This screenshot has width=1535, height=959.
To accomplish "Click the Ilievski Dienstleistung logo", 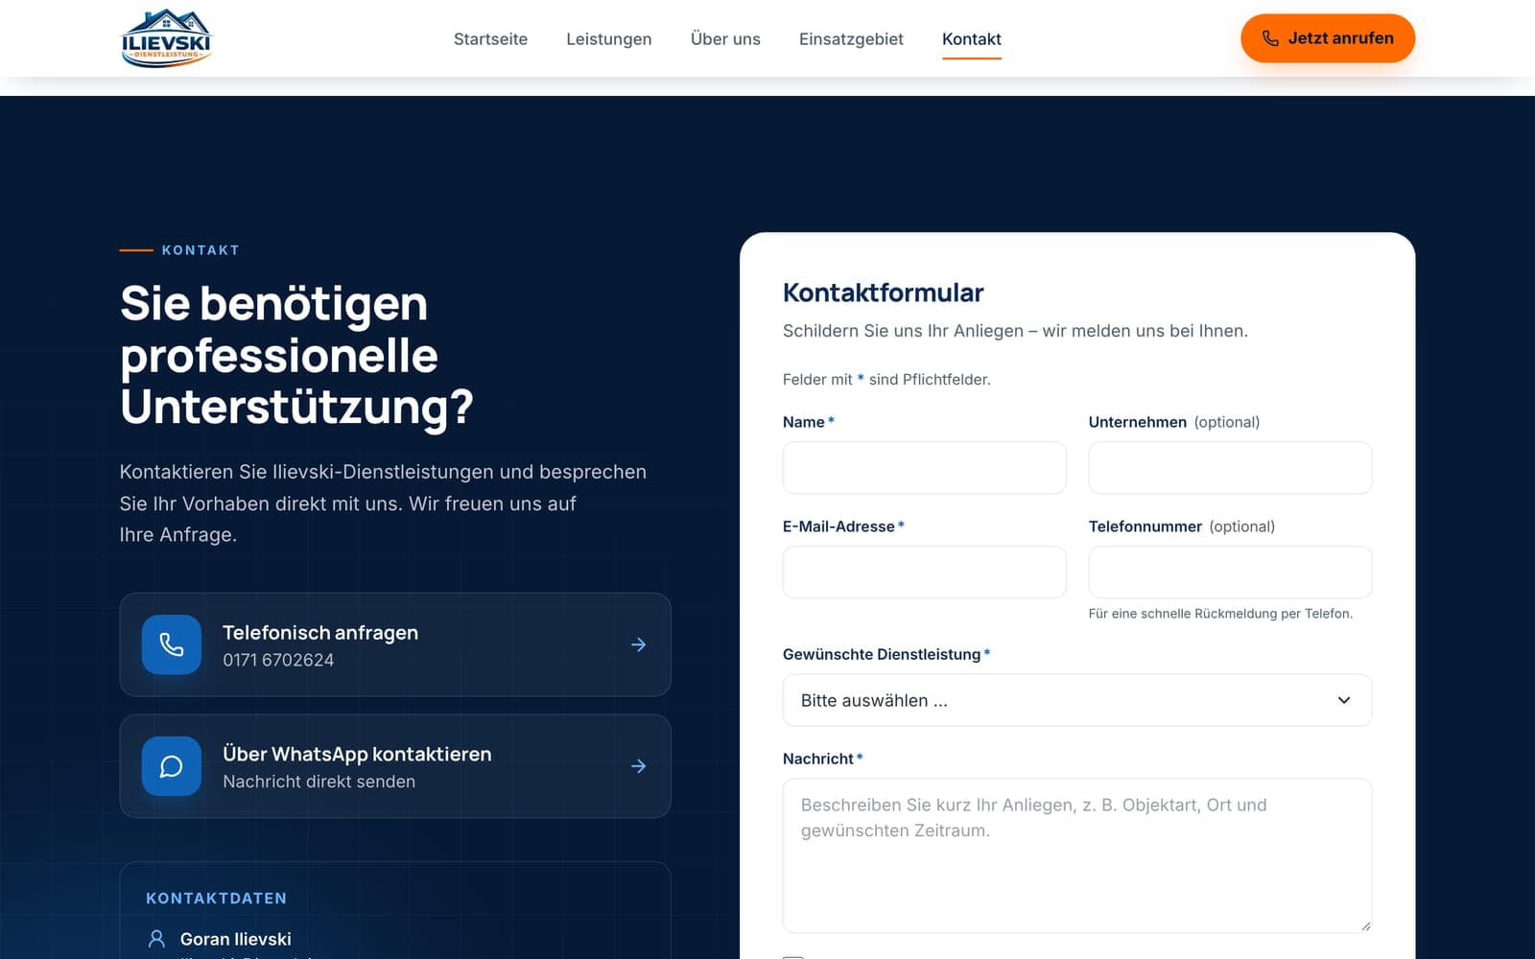I will tap(166, 38).
